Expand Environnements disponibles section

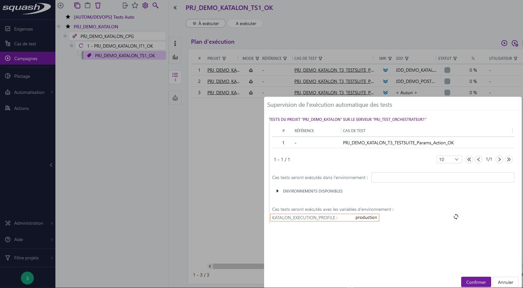[x=277, y=191]
